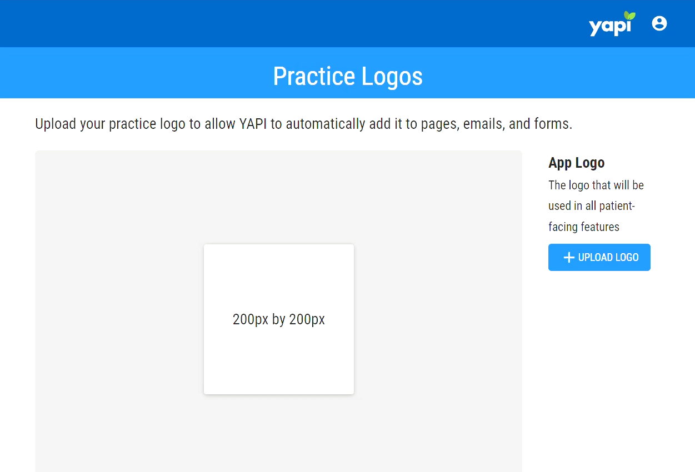Open the user account profile icon
695x472 pixels.
(x=659, y=23)
